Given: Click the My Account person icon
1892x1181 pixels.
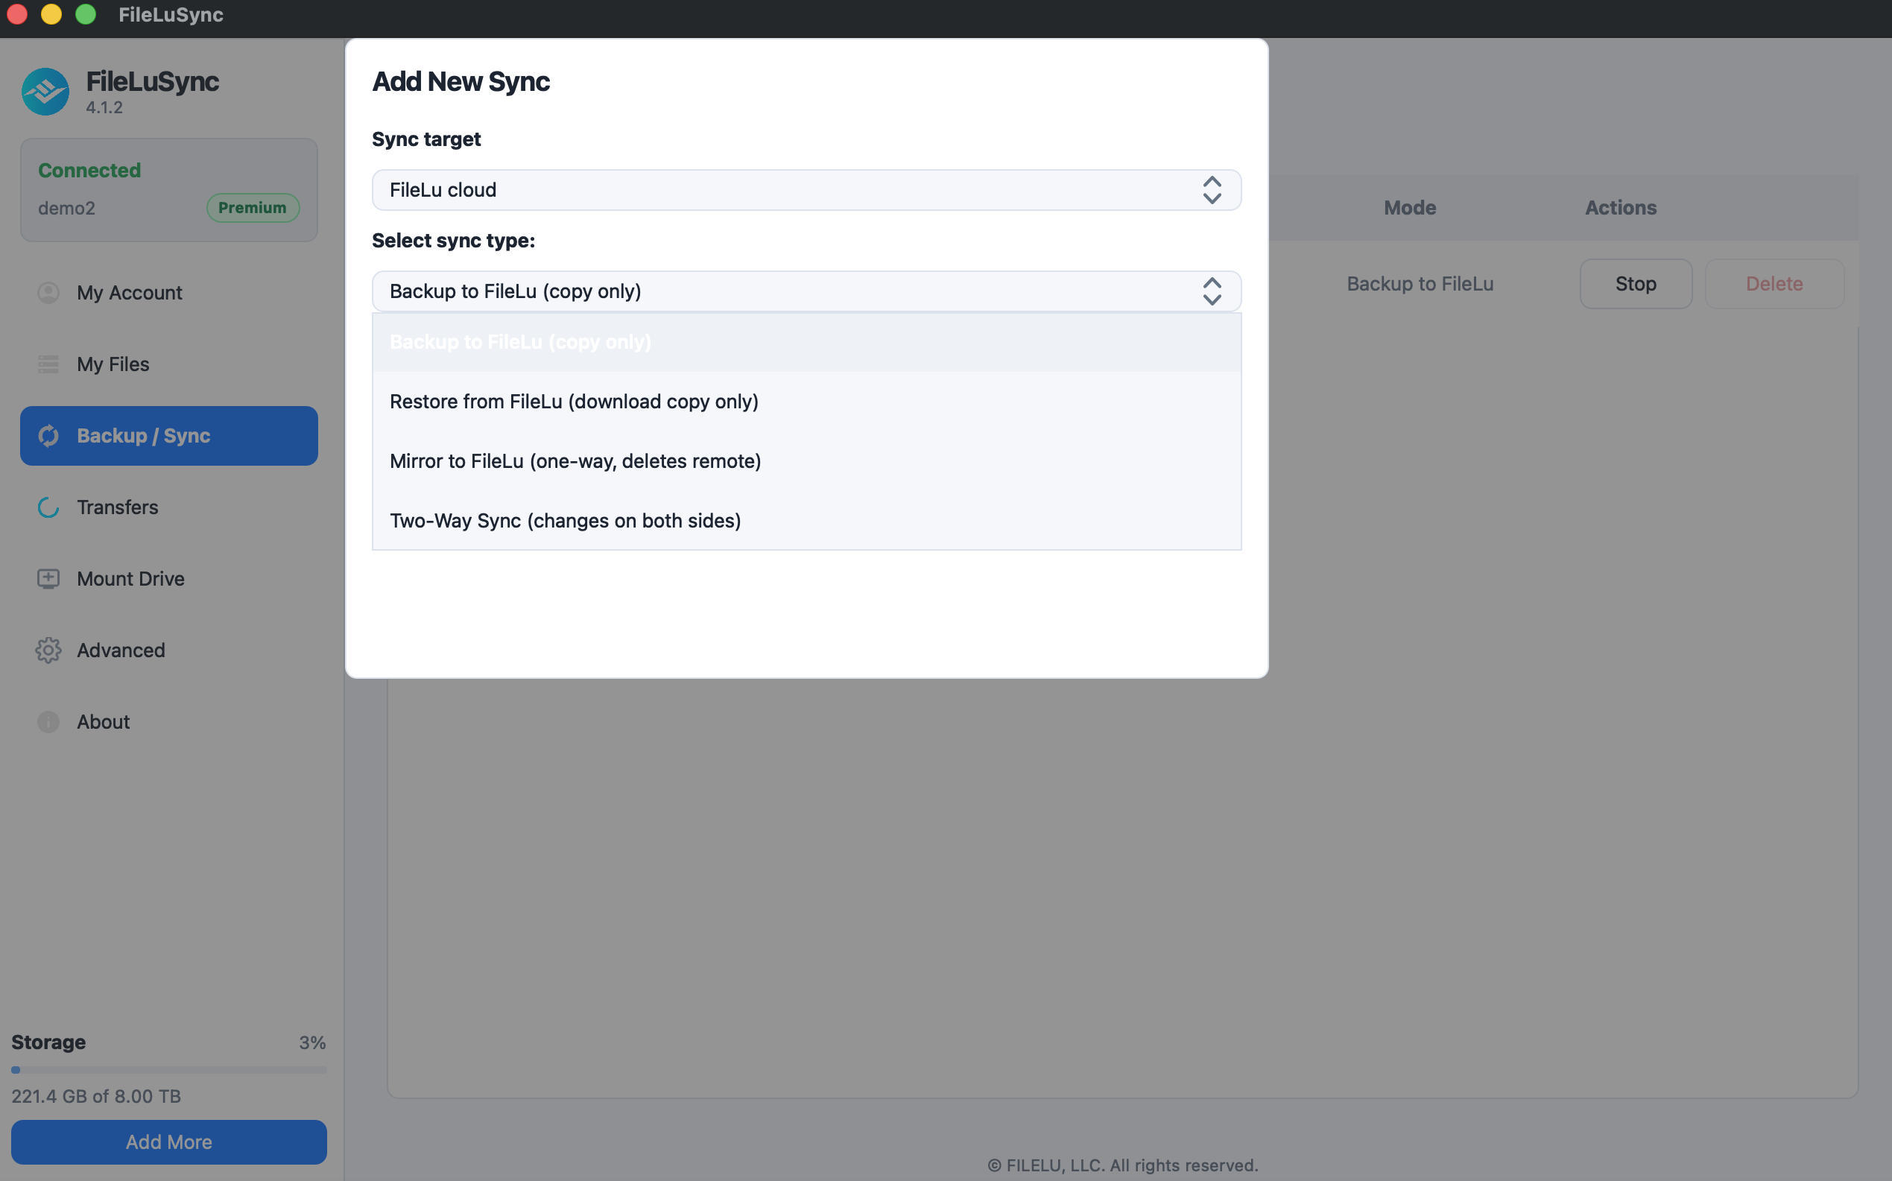Looking at the screenshot, I should click(x=48, y=293).
